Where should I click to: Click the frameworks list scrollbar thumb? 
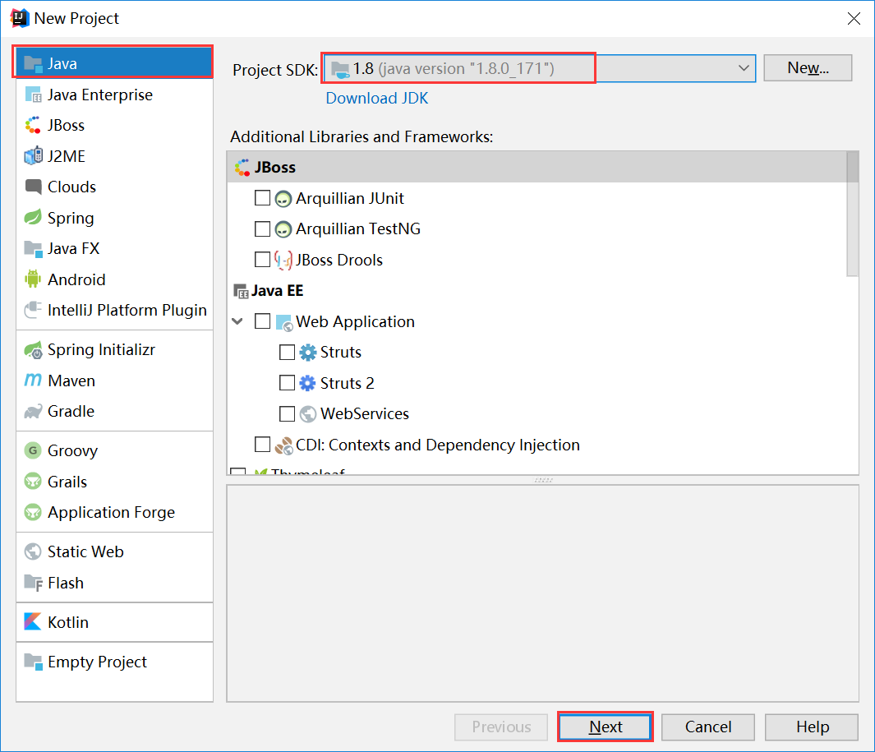[852, 214]
